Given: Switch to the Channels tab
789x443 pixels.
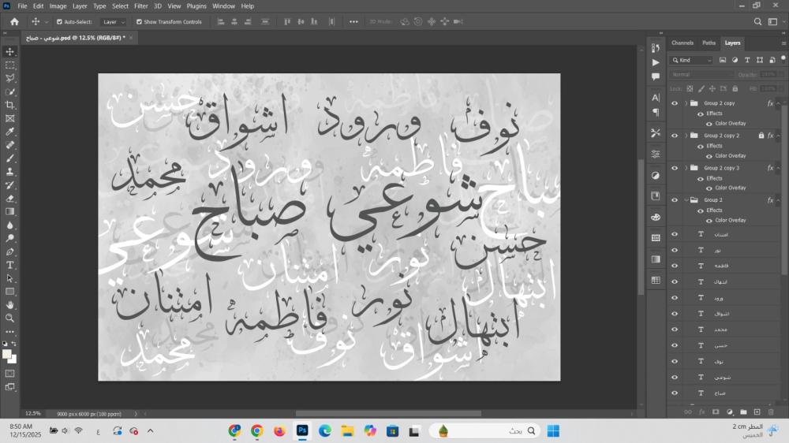Looking at the screenshot, I should pyautogui.click(x=682, y=43).
